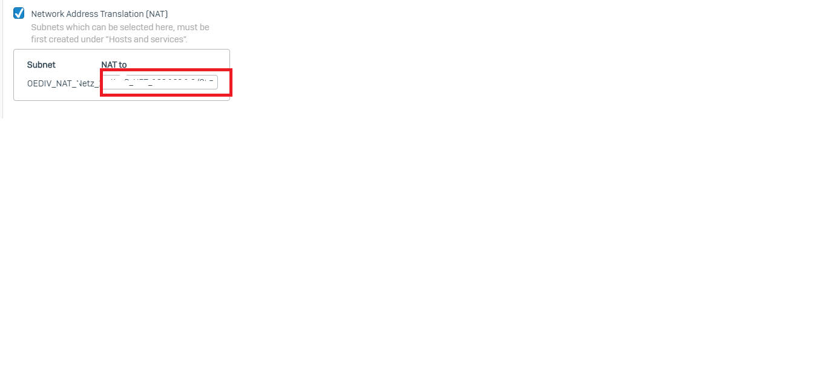Click the word Subnet in the table
Image resolution: width=813 pixels, height=380 pixels.
click(x=41, y=65)
